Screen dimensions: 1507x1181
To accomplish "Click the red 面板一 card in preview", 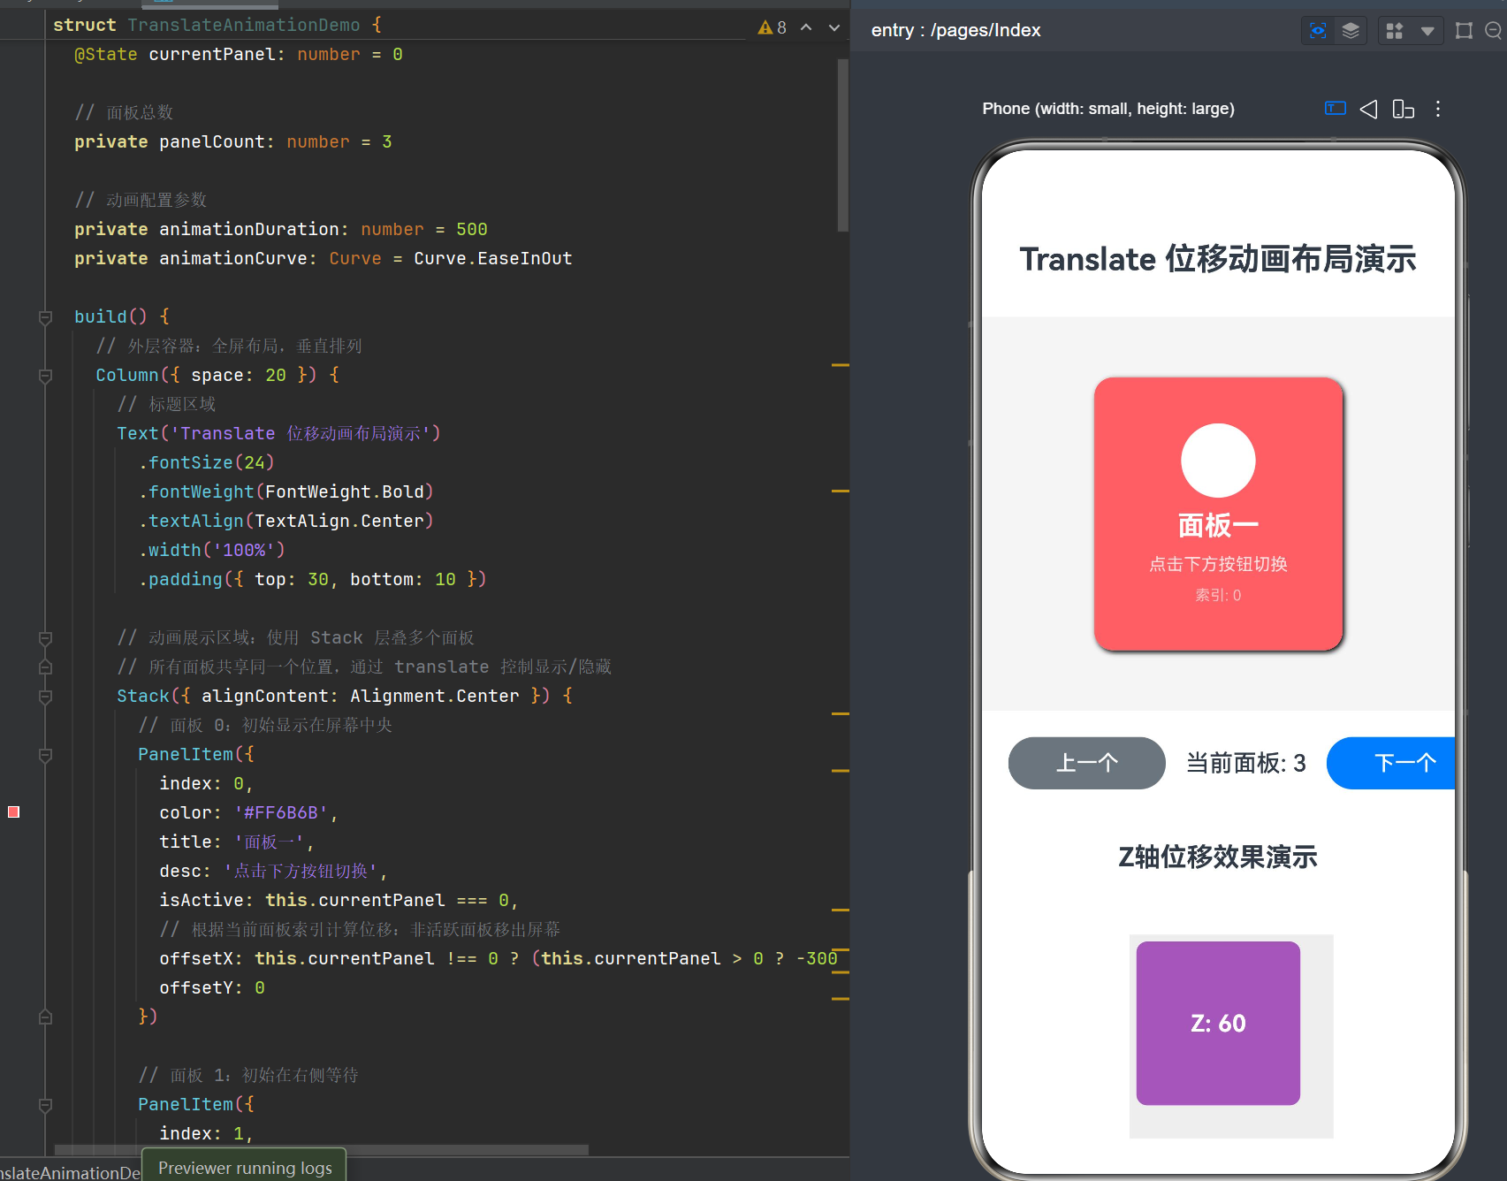I will 1218,514.
